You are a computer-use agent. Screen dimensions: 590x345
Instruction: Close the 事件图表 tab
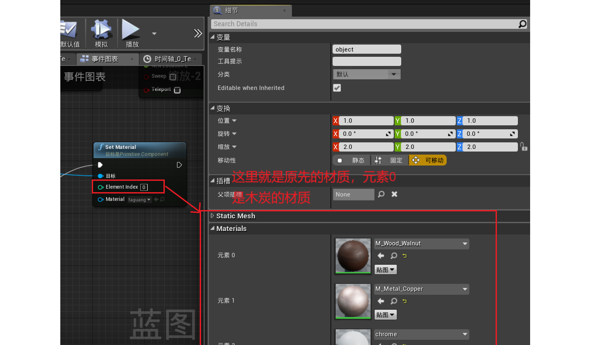tap(133, 59)
